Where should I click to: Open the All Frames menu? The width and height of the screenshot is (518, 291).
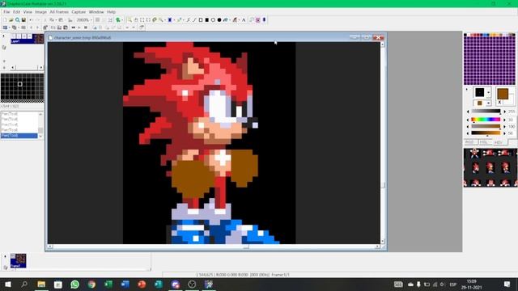pos(59,12)
